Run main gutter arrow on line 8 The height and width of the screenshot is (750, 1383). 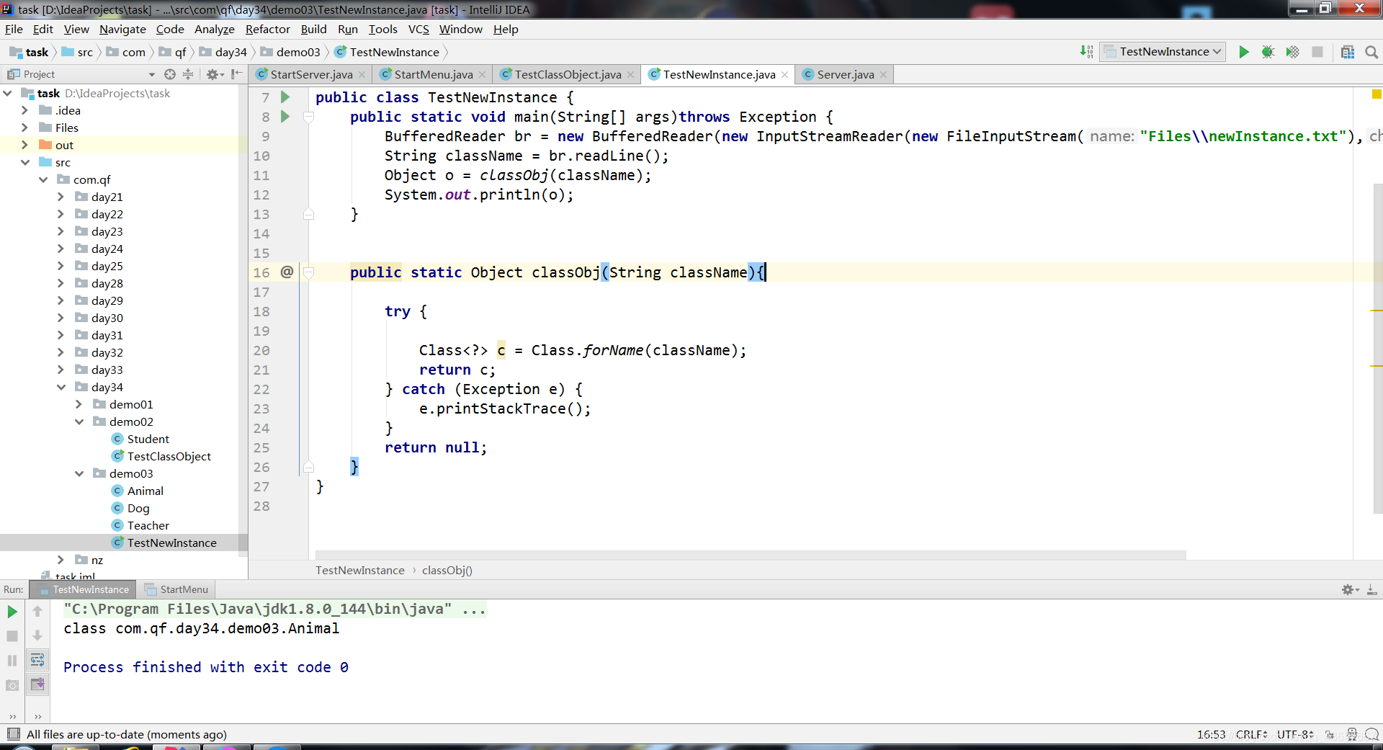pyautogui.click(x=285, y=117)
